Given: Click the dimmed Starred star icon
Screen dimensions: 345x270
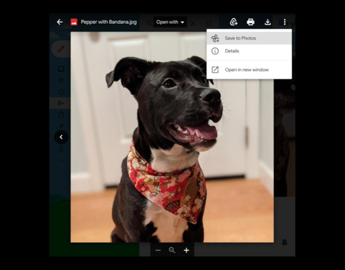Looking at the screenshot, I should point(61,80).
